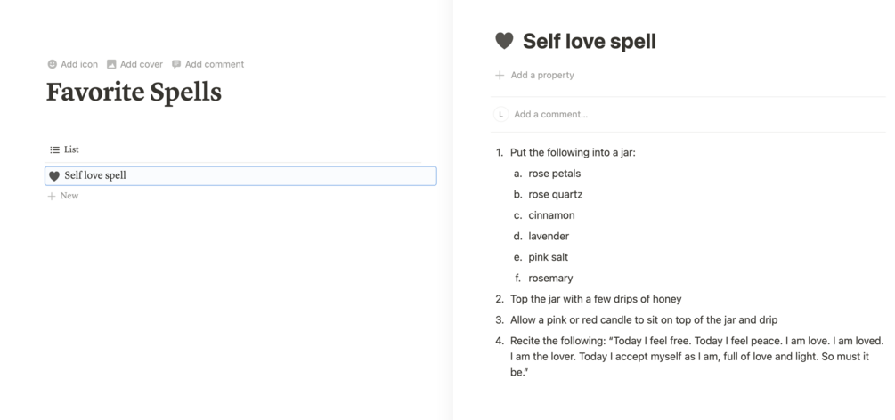The height and width of the screenshot is (420, 895).
Task: Click the 'rosemary' list item
Action: (x=550, y=278)
